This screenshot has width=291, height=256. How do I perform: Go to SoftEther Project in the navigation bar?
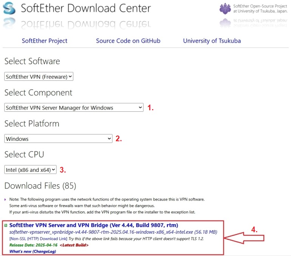[45, 41]
